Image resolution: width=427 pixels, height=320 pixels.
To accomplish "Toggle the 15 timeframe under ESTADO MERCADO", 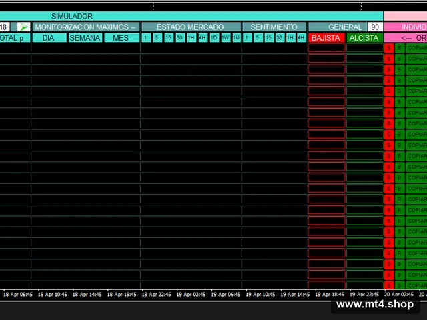I will point(169,37).
